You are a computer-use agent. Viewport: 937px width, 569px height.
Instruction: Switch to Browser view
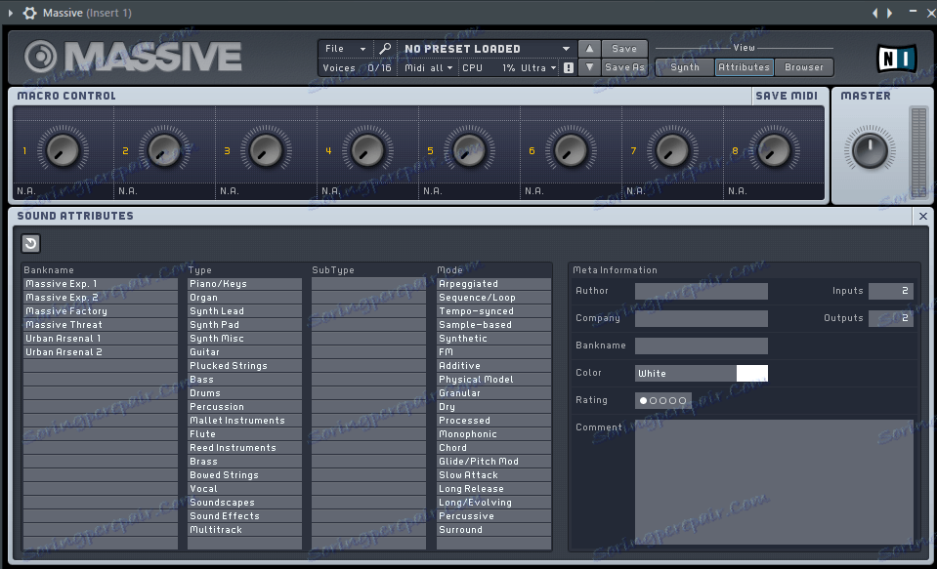[804, 67]
